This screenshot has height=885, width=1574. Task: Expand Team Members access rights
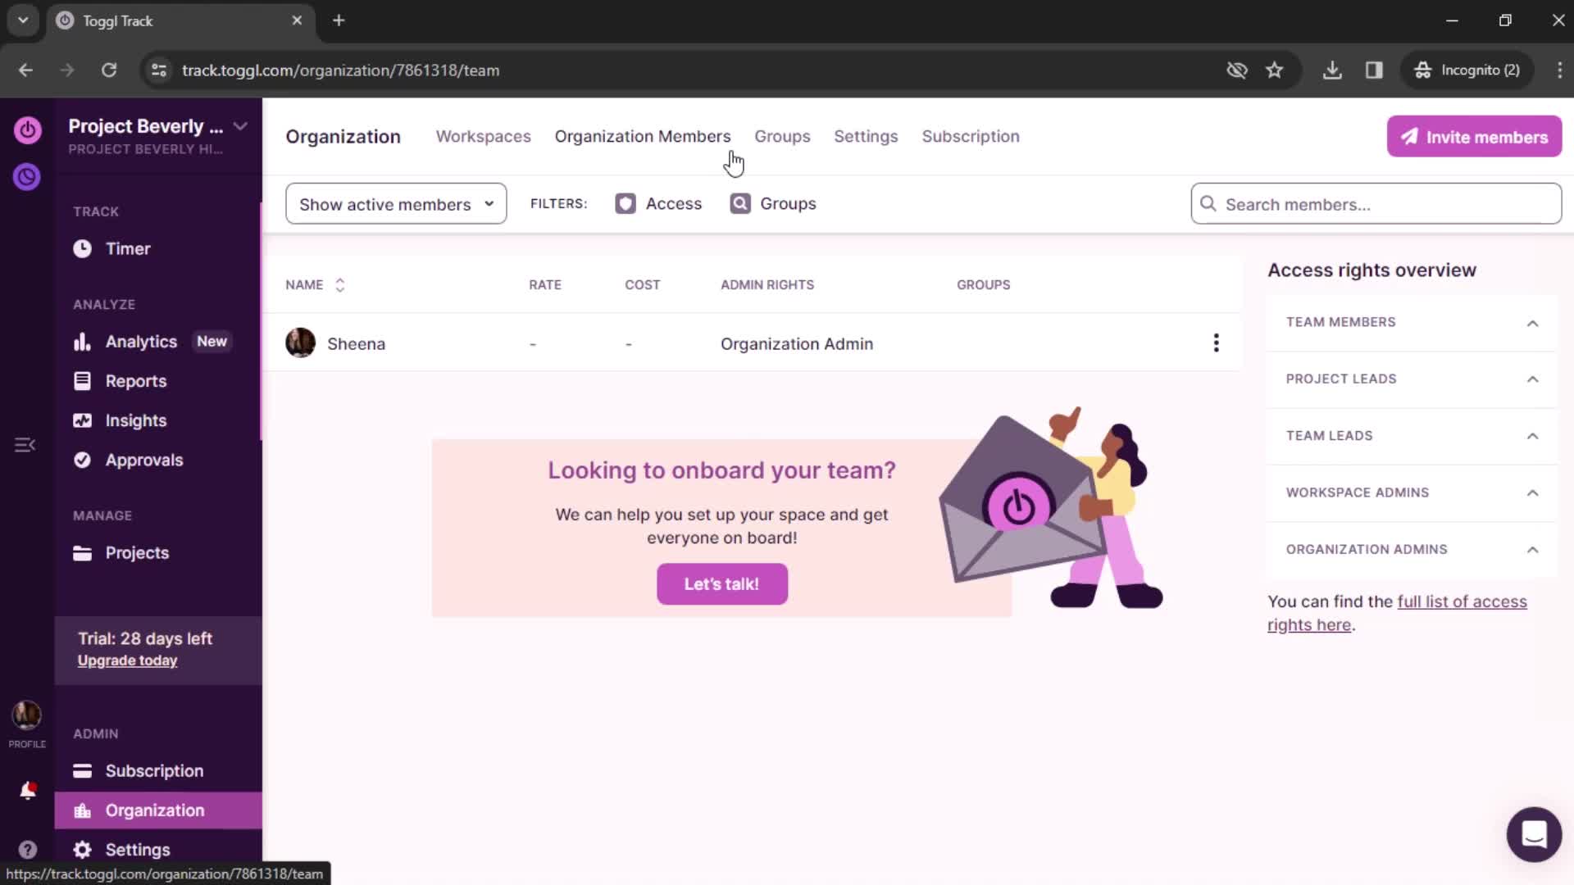pyautogui.click(x=1533, y=322)
